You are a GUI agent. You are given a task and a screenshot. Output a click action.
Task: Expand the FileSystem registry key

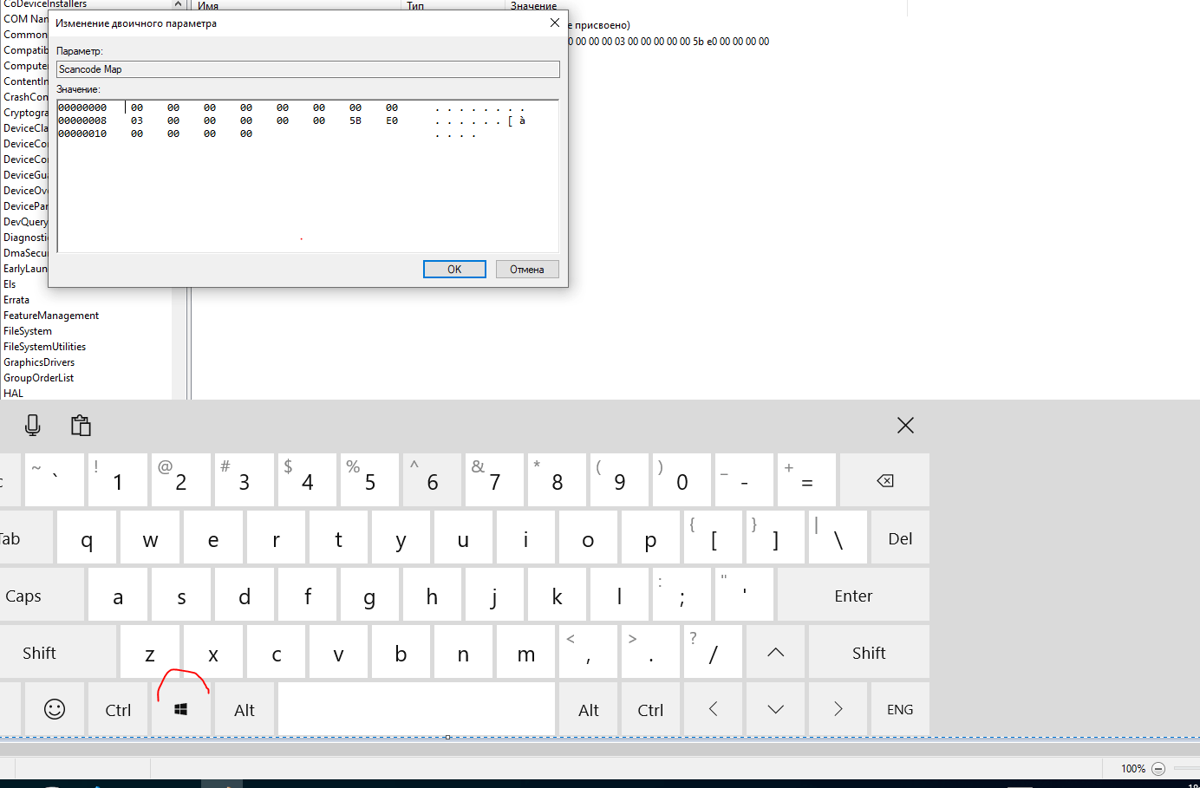pos(27,330)
